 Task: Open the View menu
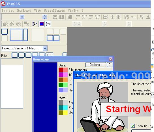[37, 11]
